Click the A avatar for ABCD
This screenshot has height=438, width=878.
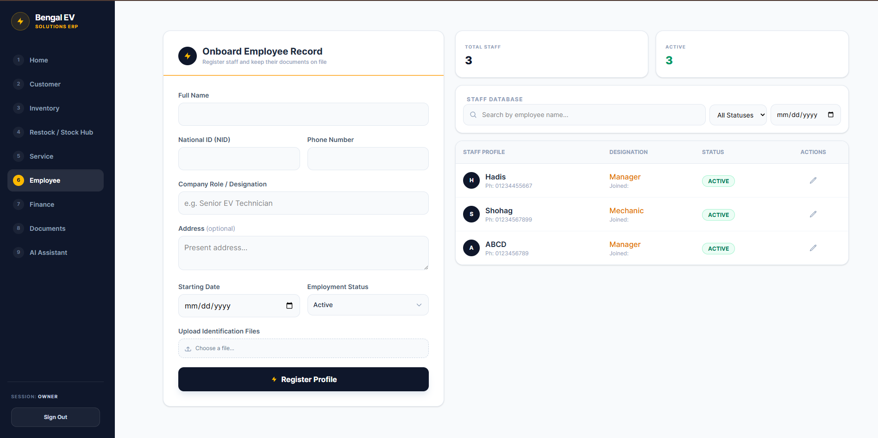[x=471, y=248]
